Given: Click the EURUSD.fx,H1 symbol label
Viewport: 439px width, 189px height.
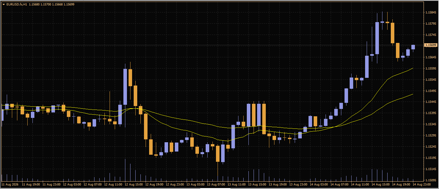Looking at the screenshot, I should 16,4.
